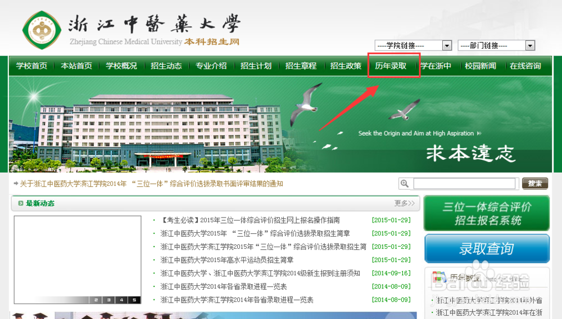Open 招生计划 nav item
The width and height of the screenshot is (562, 319).
256,66
